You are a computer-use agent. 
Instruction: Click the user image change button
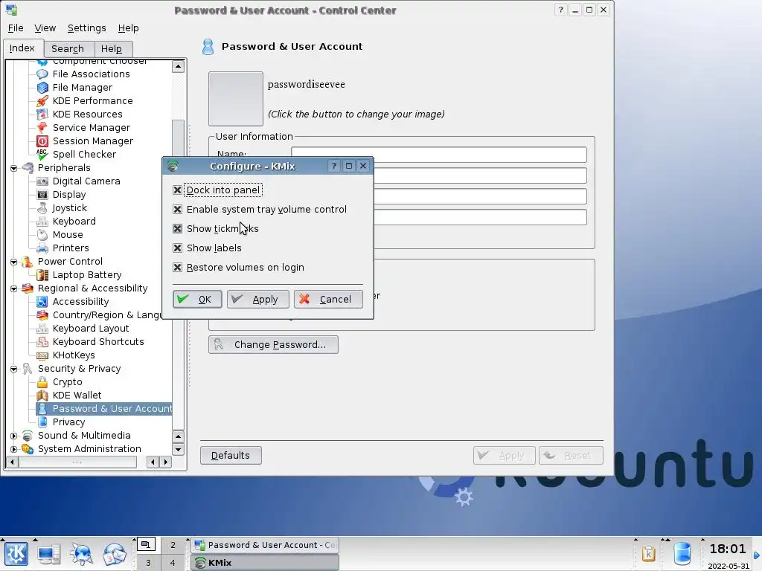[x=236, y=99]
